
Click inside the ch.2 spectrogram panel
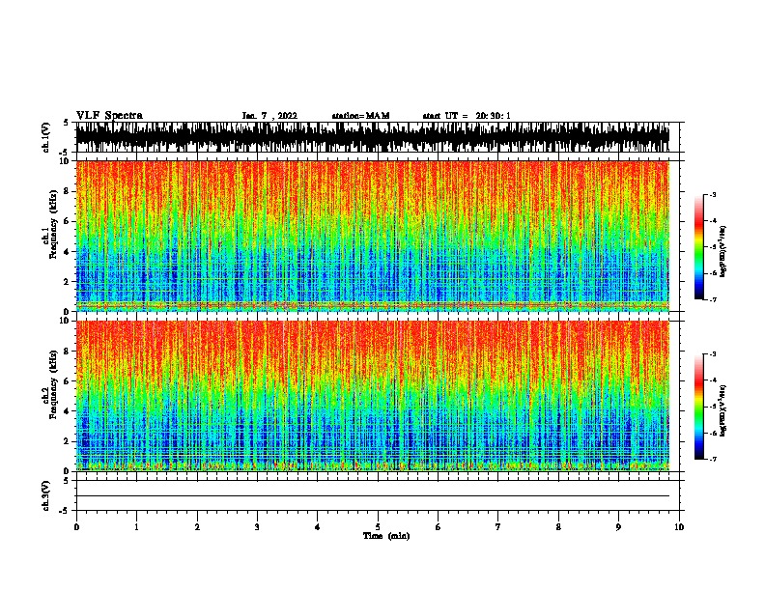point(373,396)
